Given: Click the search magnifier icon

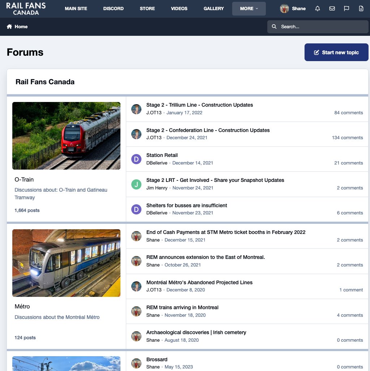Looking at the screenshot, I should pos(274,26).
